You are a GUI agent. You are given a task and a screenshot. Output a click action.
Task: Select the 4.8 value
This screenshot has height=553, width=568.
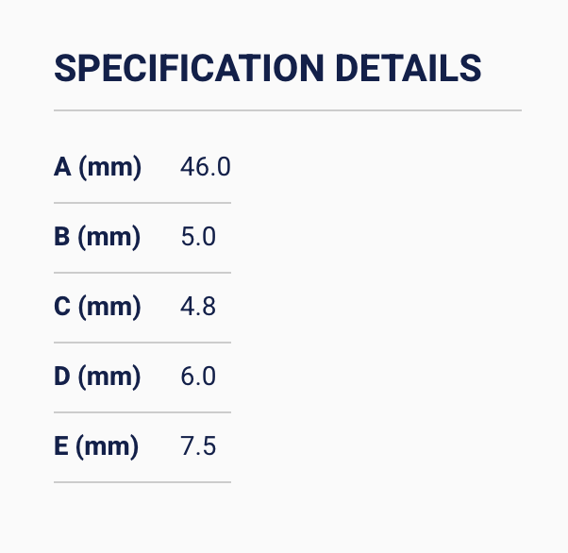coord(198,308)
